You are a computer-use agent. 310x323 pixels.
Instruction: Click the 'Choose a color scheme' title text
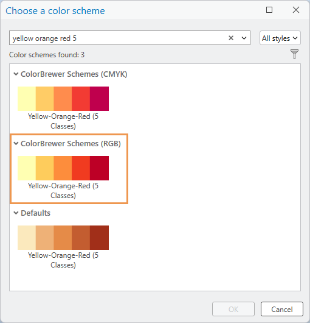click(x=55, y=11)
